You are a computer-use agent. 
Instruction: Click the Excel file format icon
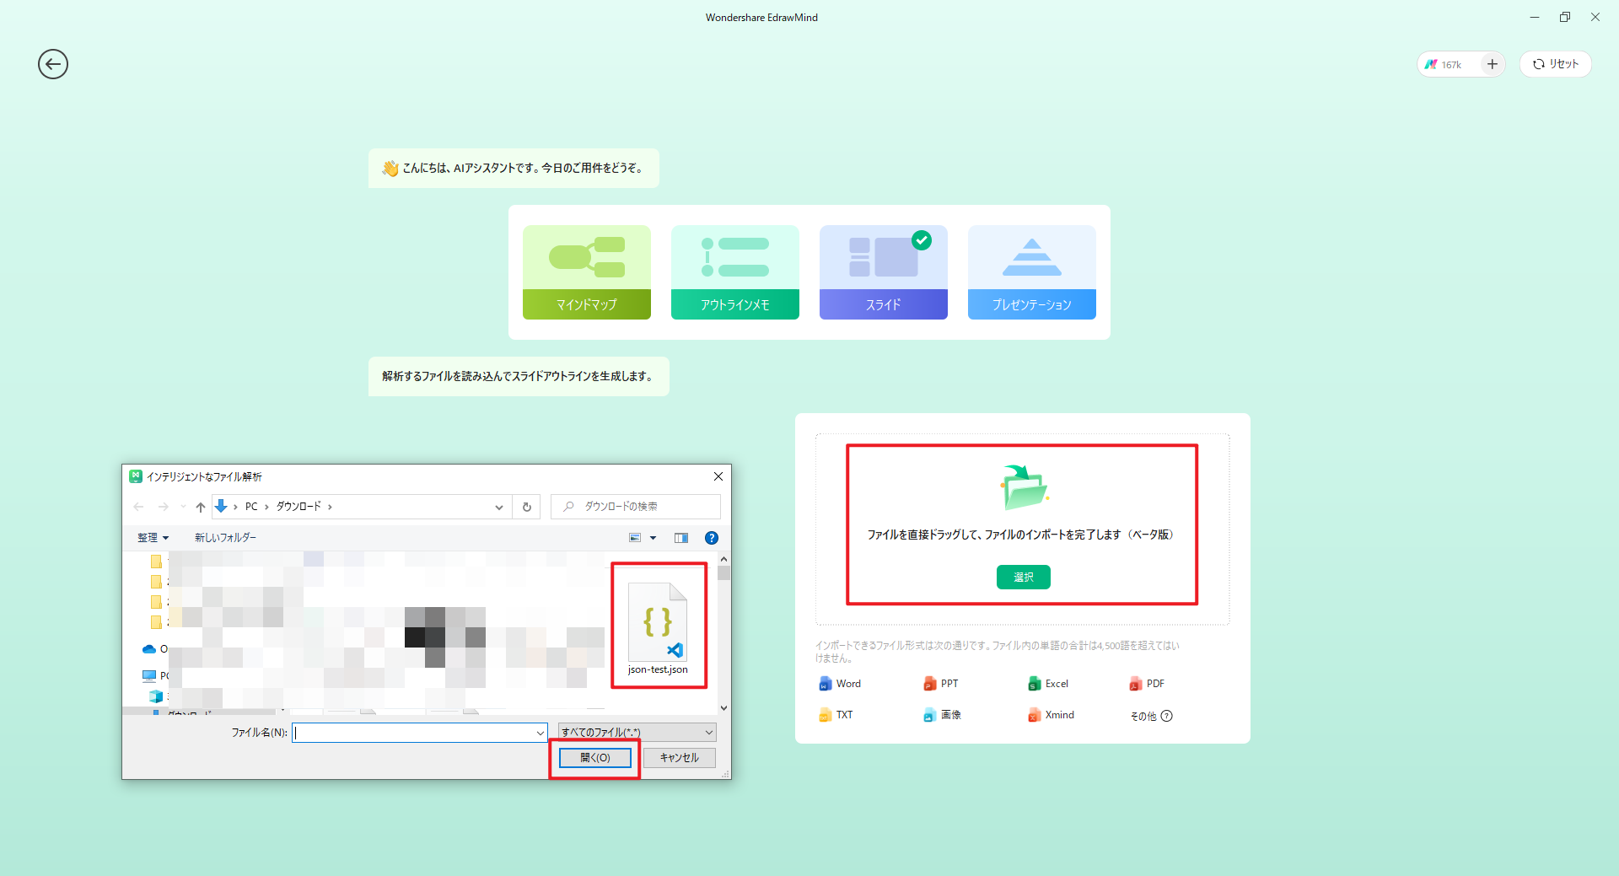(x=1034, y=684)
